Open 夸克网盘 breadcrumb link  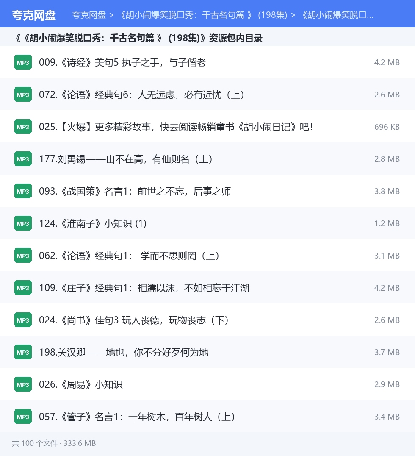[89, 15]
